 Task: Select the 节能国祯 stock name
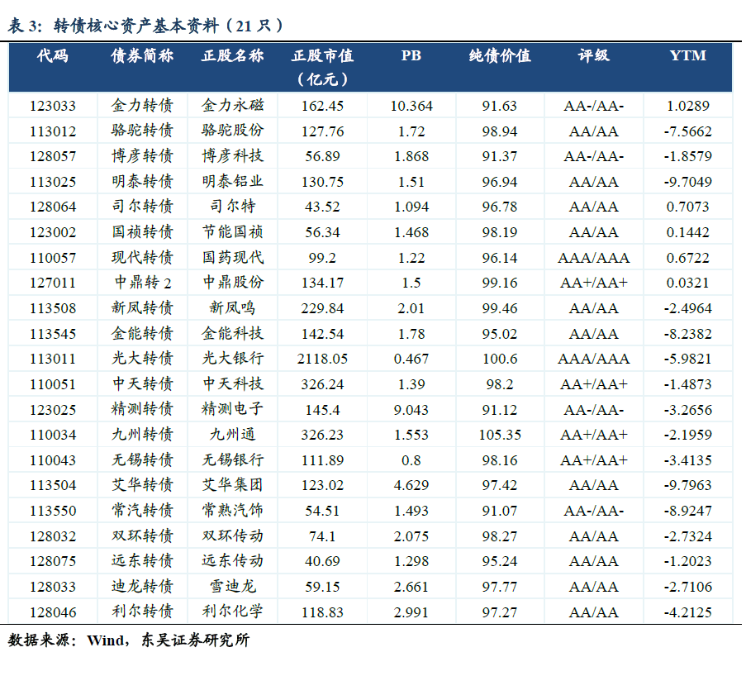click(x=233, y=232)
